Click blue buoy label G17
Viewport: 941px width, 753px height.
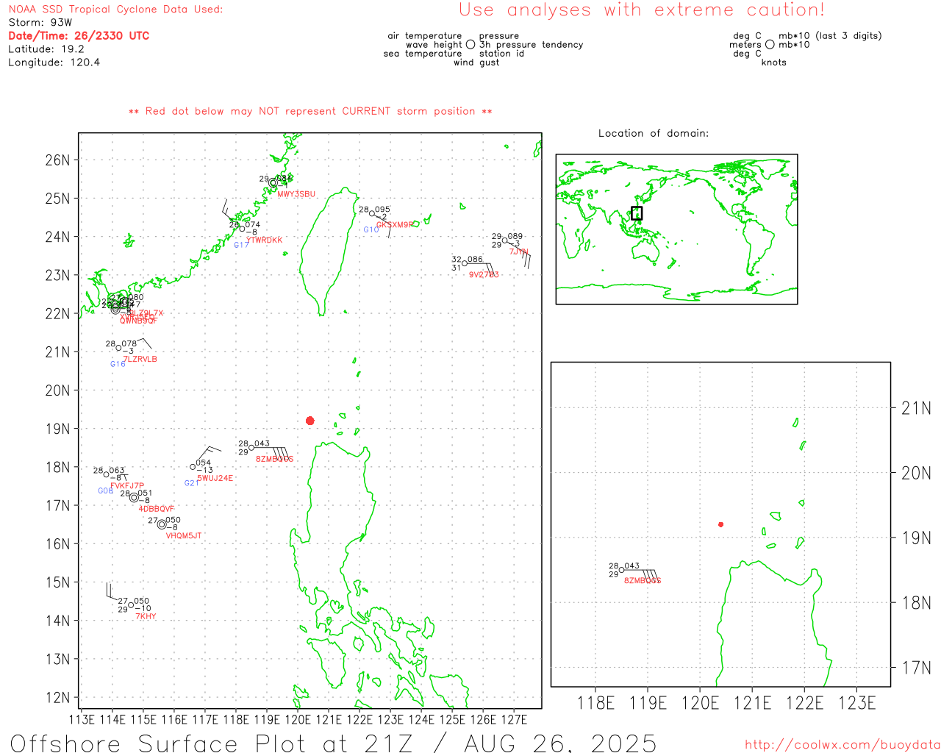pos(241,245)
